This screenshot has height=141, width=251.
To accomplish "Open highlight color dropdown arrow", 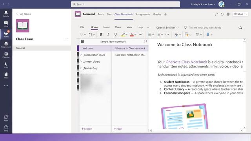I will tap(126, 34).
